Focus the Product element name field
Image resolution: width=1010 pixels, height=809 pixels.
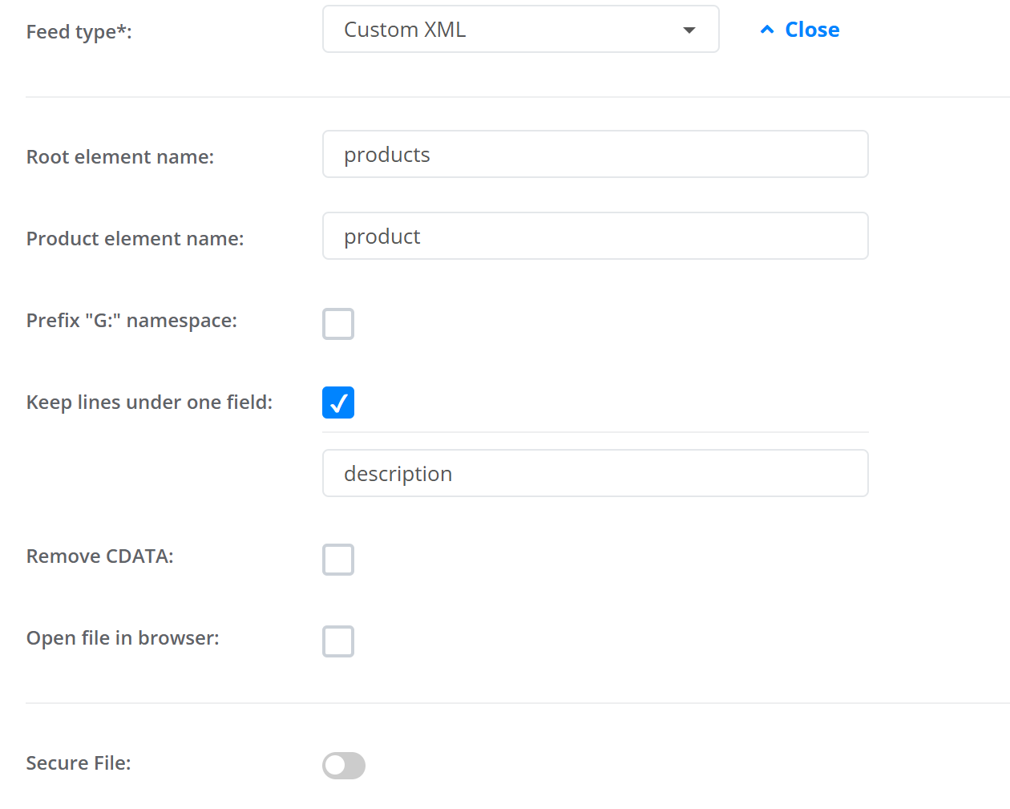[595, 236]
